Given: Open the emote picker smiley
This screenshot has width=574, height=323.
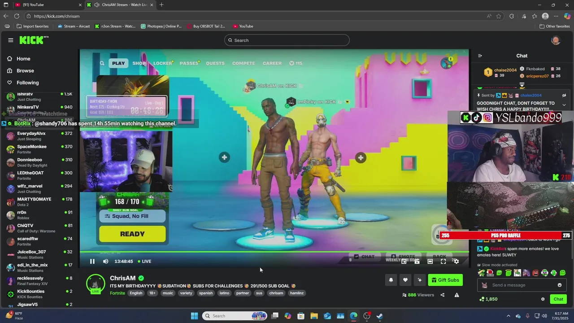Looking at the screenshot, I should point(560,285).
